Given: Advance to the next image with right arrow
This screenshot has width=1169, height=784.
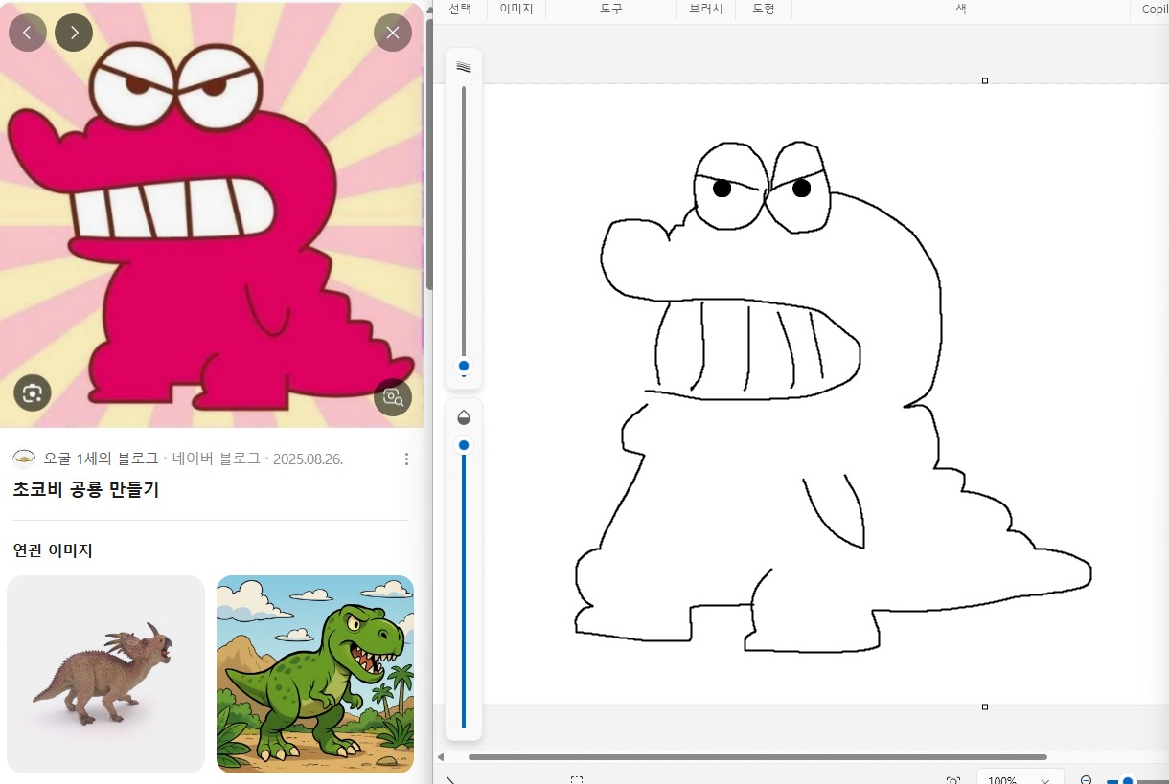Looking at the screenshot, I should pos(74,33).
